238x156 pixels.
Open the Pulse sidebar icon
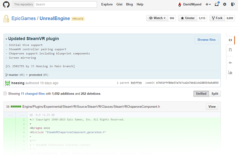click(230, 62)
